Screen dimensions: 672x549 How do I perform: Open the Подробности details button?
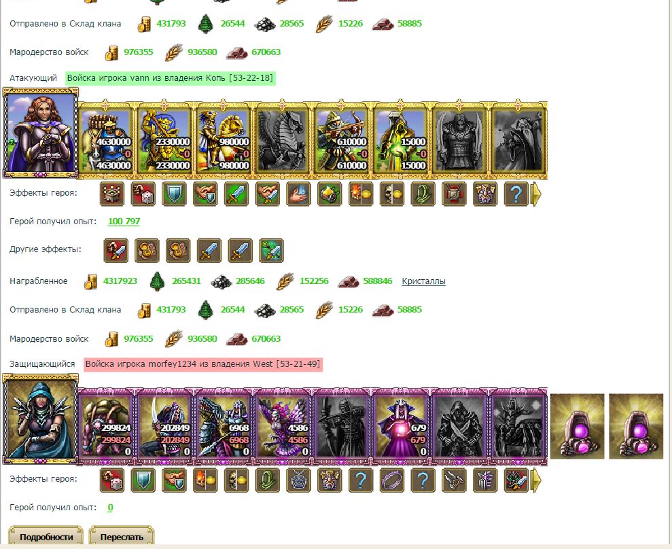(46, 537)
